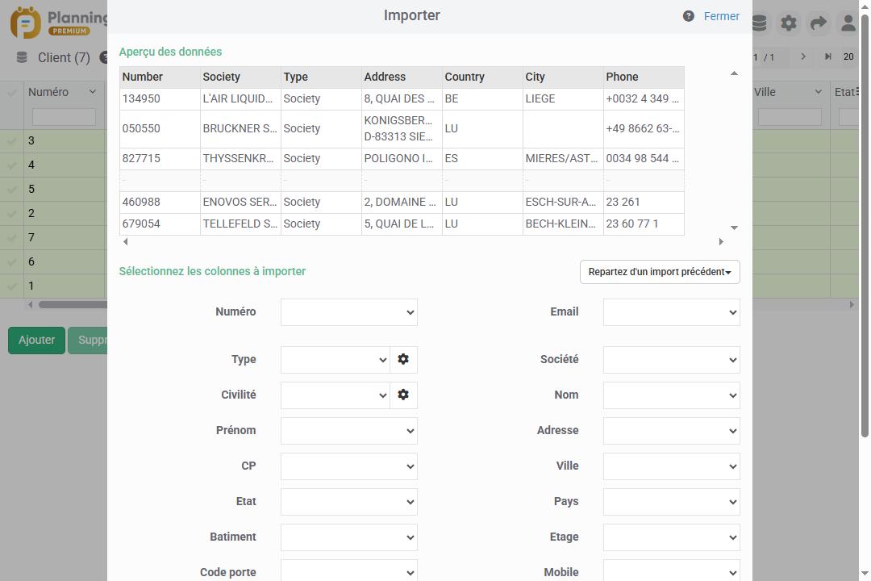Open the Nom column mapping dropdown
The image size is (871, 581).
(672, 395)
